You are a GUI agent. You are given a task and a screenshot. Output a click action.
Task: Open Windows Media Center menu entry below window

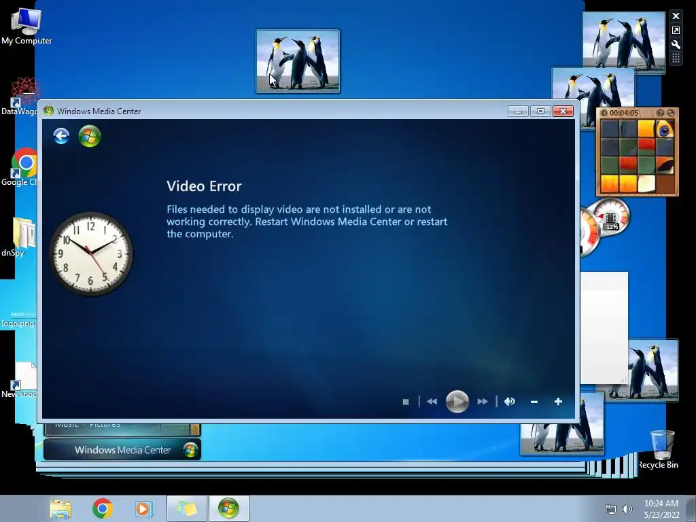(122, 450)
